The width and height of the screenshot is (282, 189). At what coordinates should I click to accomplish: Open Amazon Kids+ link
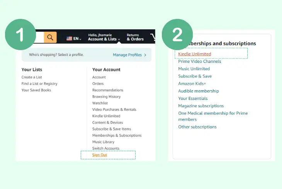click(192, 84)
